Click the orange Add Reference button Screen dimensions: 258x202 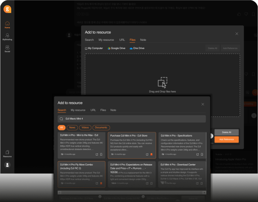pos(227,139)
